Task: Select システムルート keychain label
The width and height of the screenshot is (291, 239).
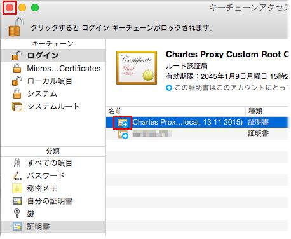Action: pos(53,106)
